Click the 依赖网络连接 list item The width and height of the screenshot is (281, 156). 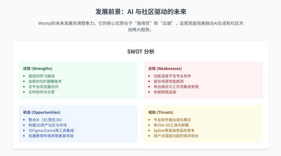point(165,92)
